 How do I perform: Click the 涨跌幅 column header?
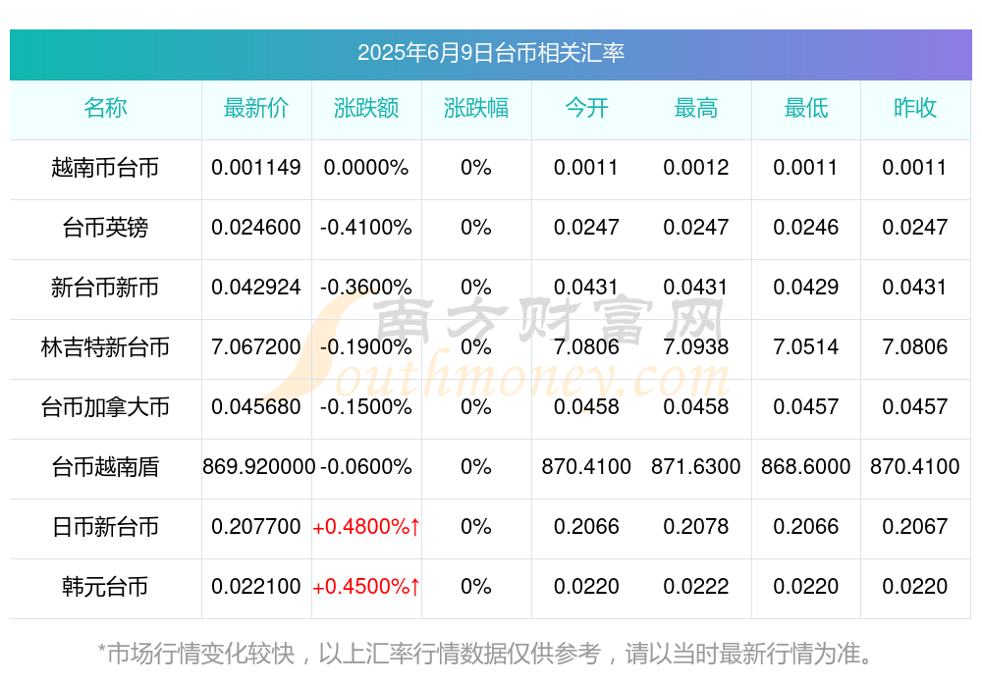click(476, 108)
